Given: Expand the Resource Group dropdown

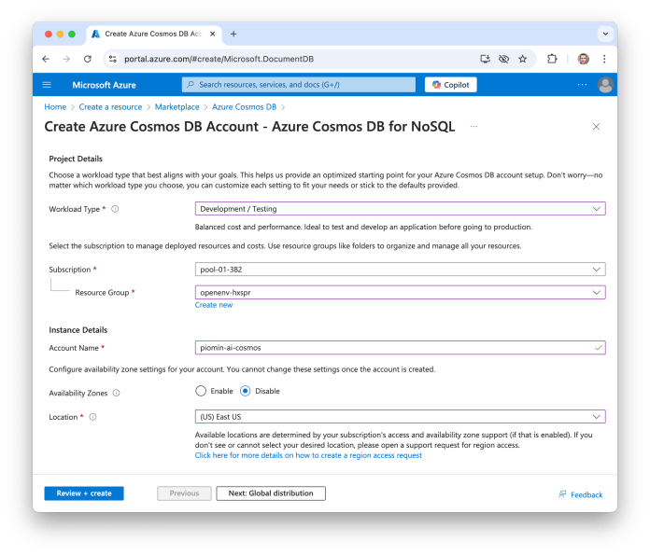Looking at the screenshot, I should (x=400, y=292).
